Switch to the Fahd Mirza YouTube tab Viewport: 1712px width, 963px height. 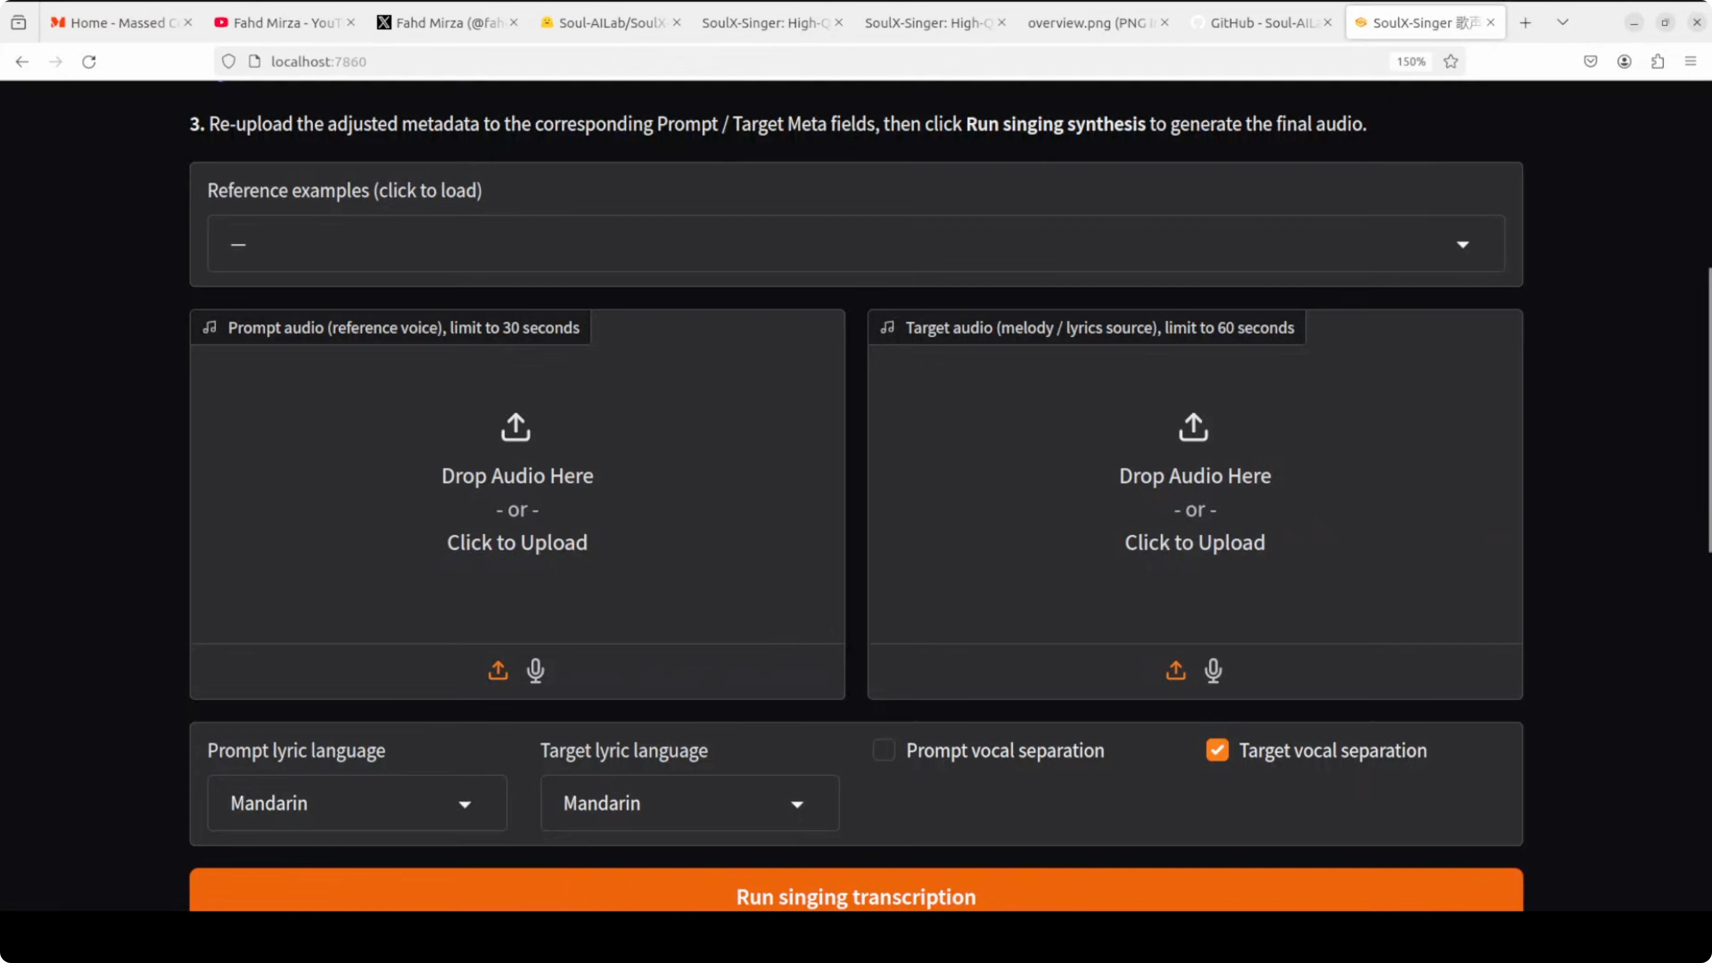[286, 23]
